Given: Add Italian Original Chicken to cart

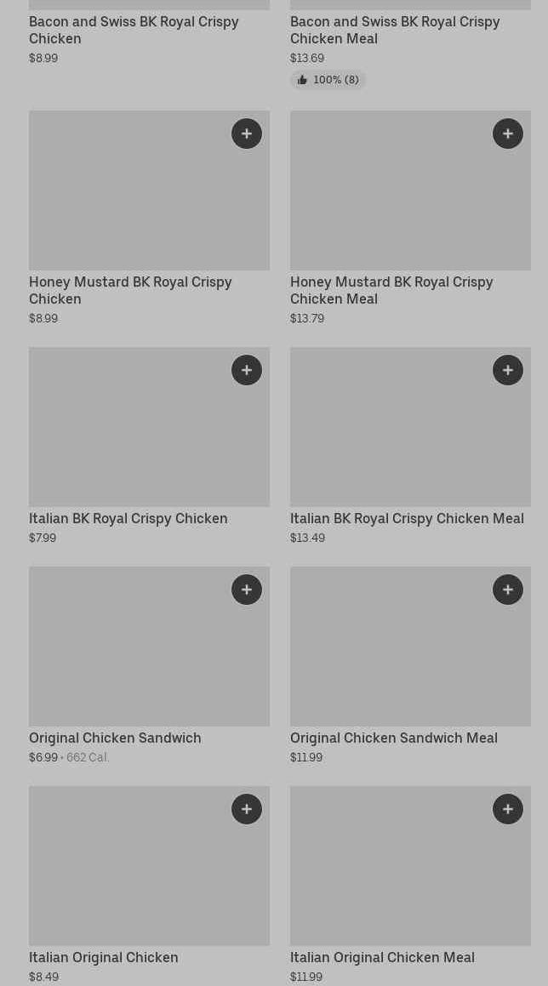Looking at the screenshot, I should 247,809.
